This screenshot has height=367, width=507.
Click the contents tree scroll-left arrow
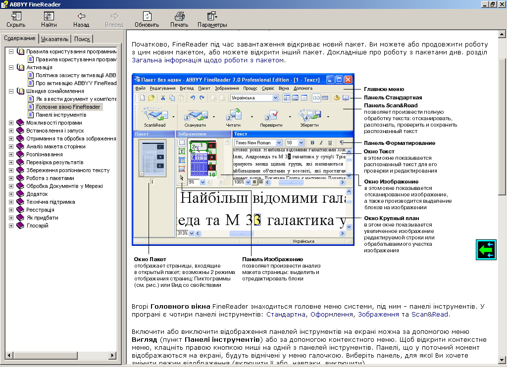(9, 355)
